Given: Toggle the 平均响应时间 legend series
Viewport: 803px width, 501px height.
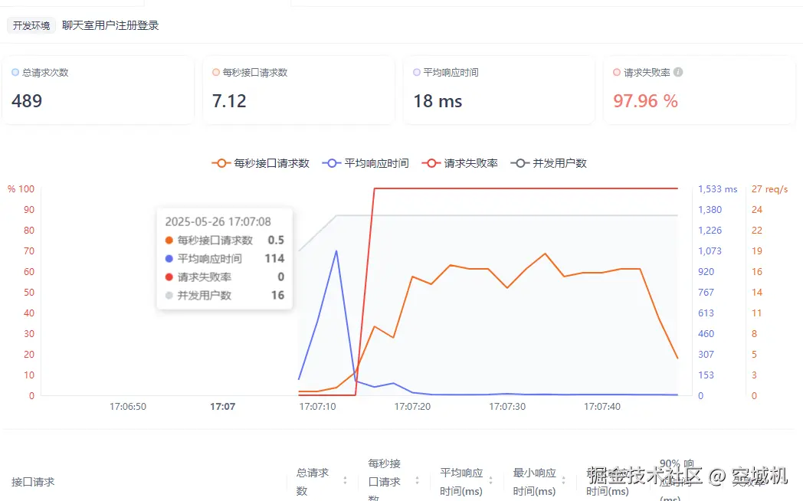Looking at the screenshot, I should click(x=365, y=163).
